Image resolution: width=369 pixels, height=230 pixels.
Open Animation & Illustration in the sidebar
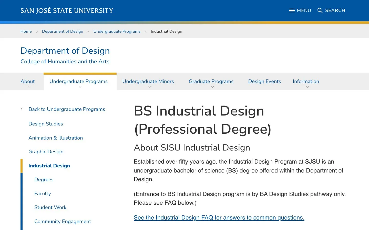56,138
